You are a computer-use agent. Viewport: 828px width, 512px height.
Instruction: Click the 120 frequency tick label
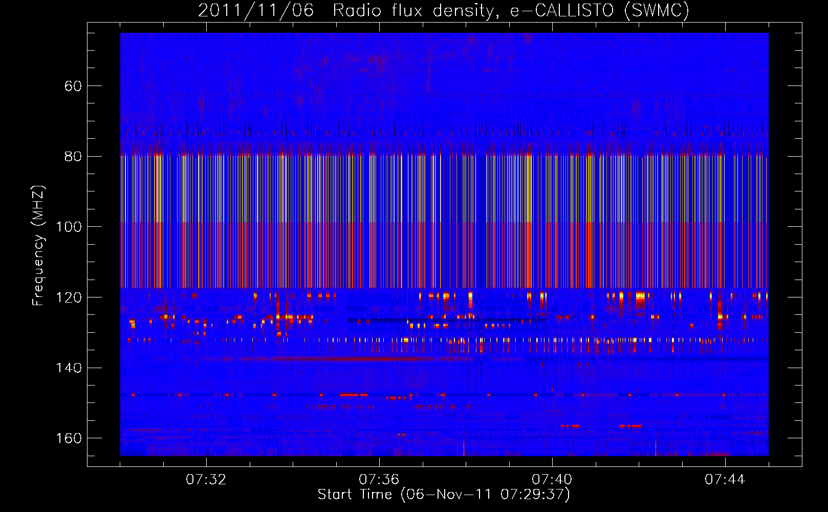coord(69,297)
